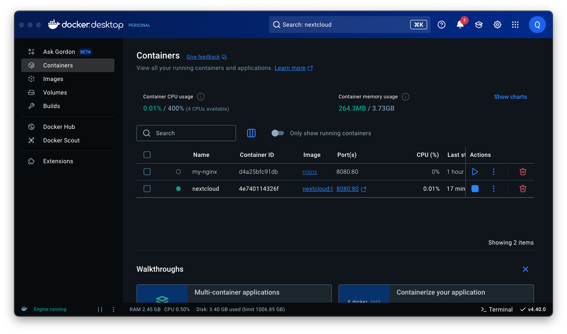Open the Learning center graduation cap icon

point(479,25)
